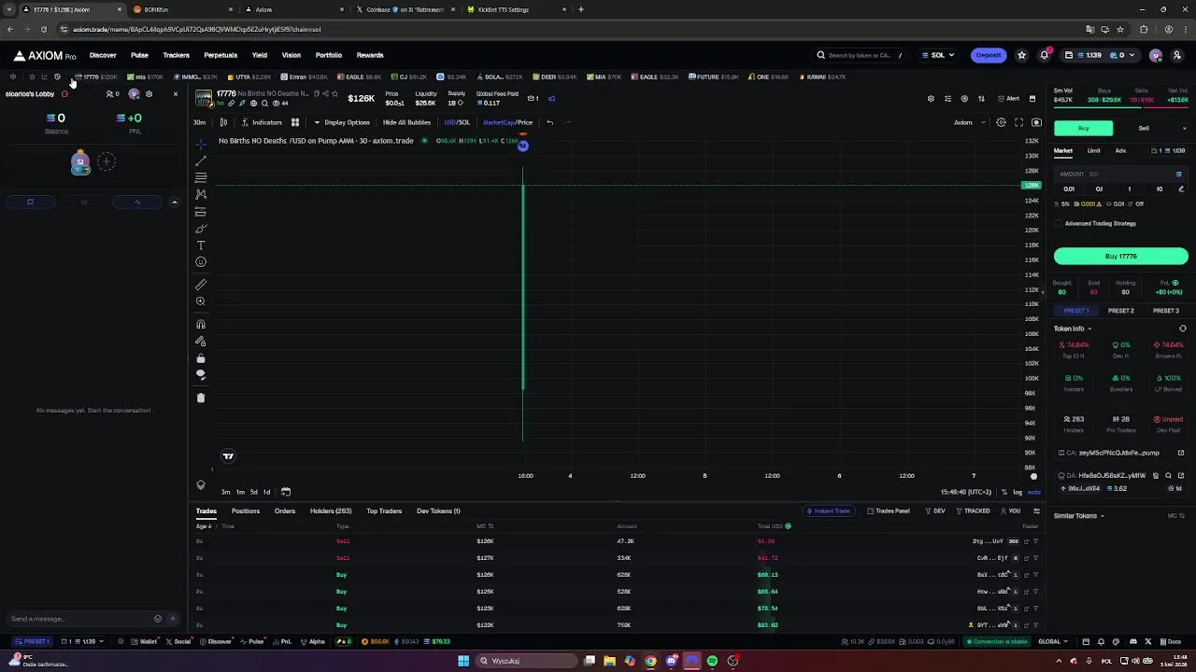Screen dimensions: 1196x672
Task: Switch to the Holders (263) tab
Action: [331, 511]
